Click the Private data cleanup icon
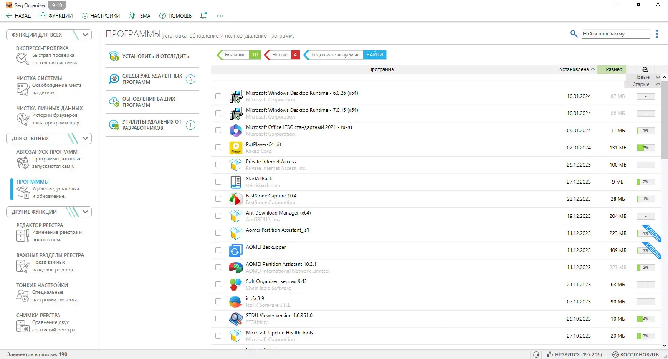This screenshot has width=668, height=359. (x=23, y=119)
